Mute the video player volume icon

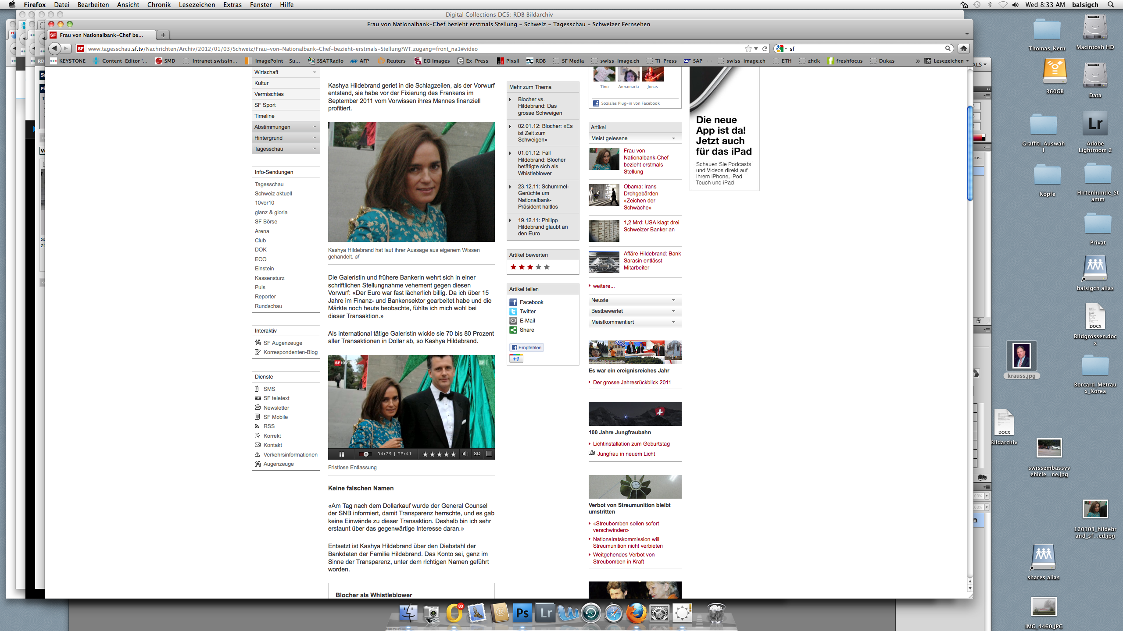[x=465, y=454]
